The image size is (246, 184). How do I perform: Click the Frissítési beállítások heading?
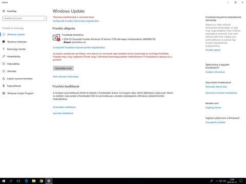[x=66, y=86]
